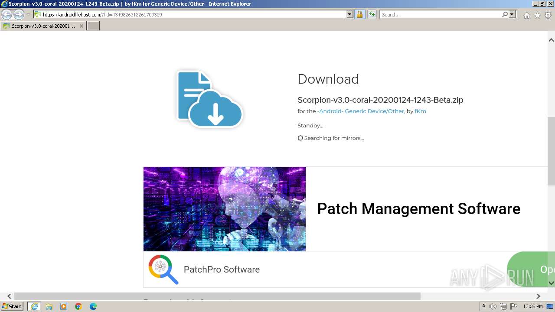Screen dimensions: 555x312
Task: Expand the address bar autocomplete dropdown
Action: pos(350,14)
